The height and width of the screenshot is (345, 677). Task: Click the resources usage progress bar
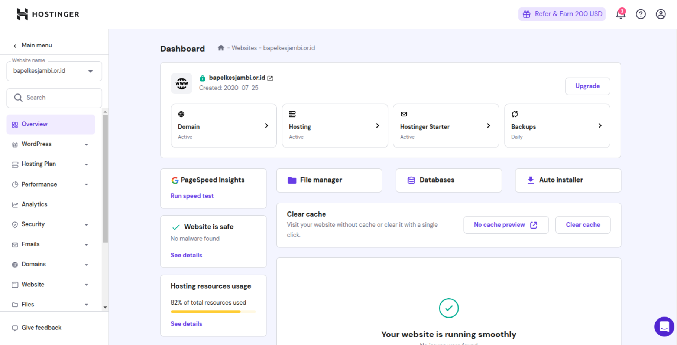(213, 312)
